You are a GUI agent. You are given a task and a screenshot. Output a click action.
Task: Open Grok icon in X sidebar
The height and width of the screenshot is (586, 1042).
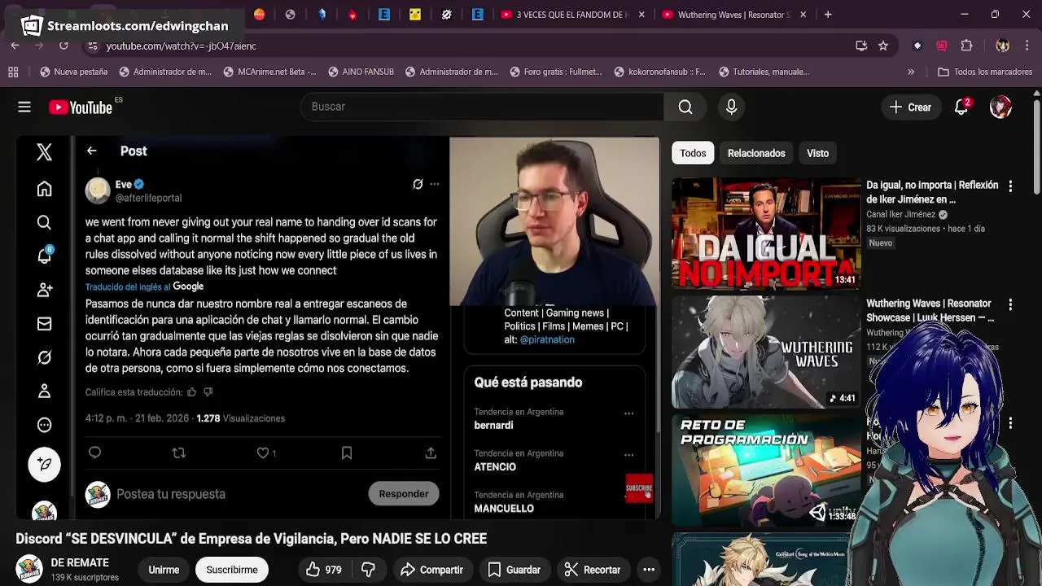(44, 357)
